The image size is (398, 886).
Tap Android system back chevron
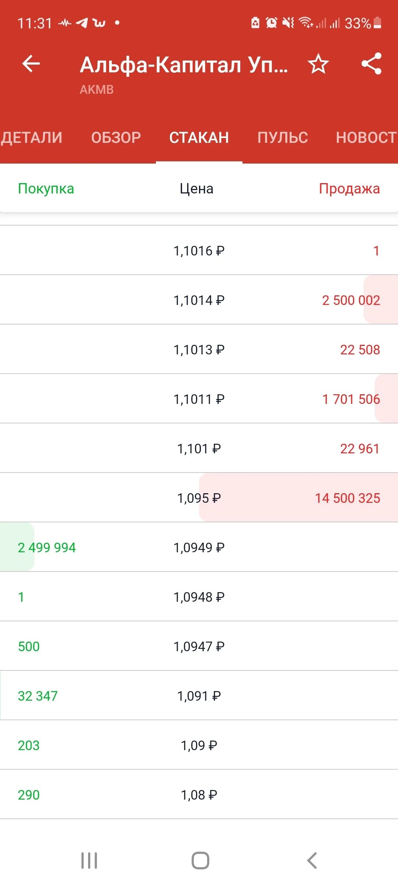(312, 861)
